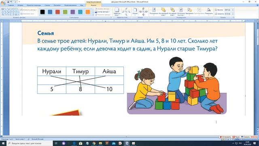Apply the red shape style

click(57, 12)
